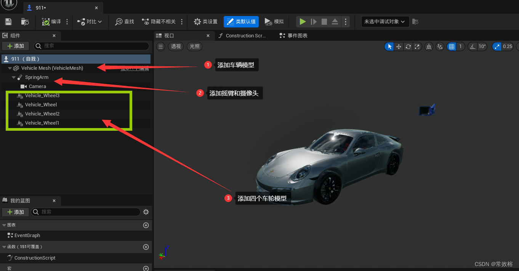Select the Move tool in the viewport
Viewport: 519px width, 271px height.
(x=399, y=46)
